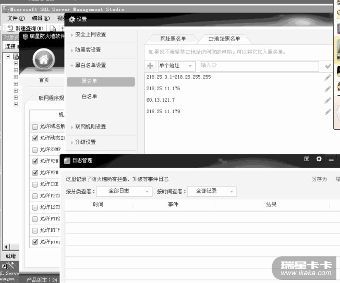This screenshot has width=340, height=283.
Task: Select 白名单 in settings sidebar
Action: click(89, 96)
